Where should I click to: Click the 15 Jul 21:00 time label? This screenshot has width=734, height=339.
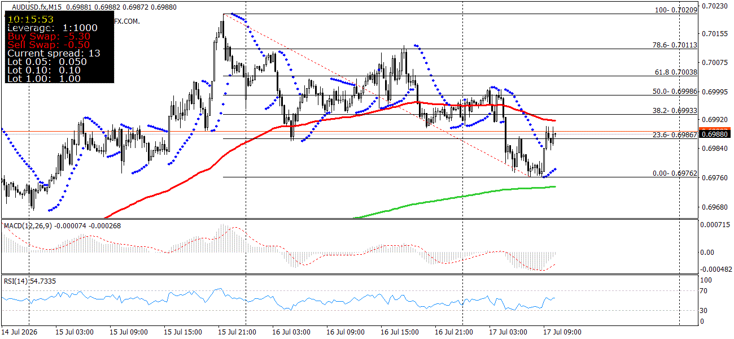[238, 332]
